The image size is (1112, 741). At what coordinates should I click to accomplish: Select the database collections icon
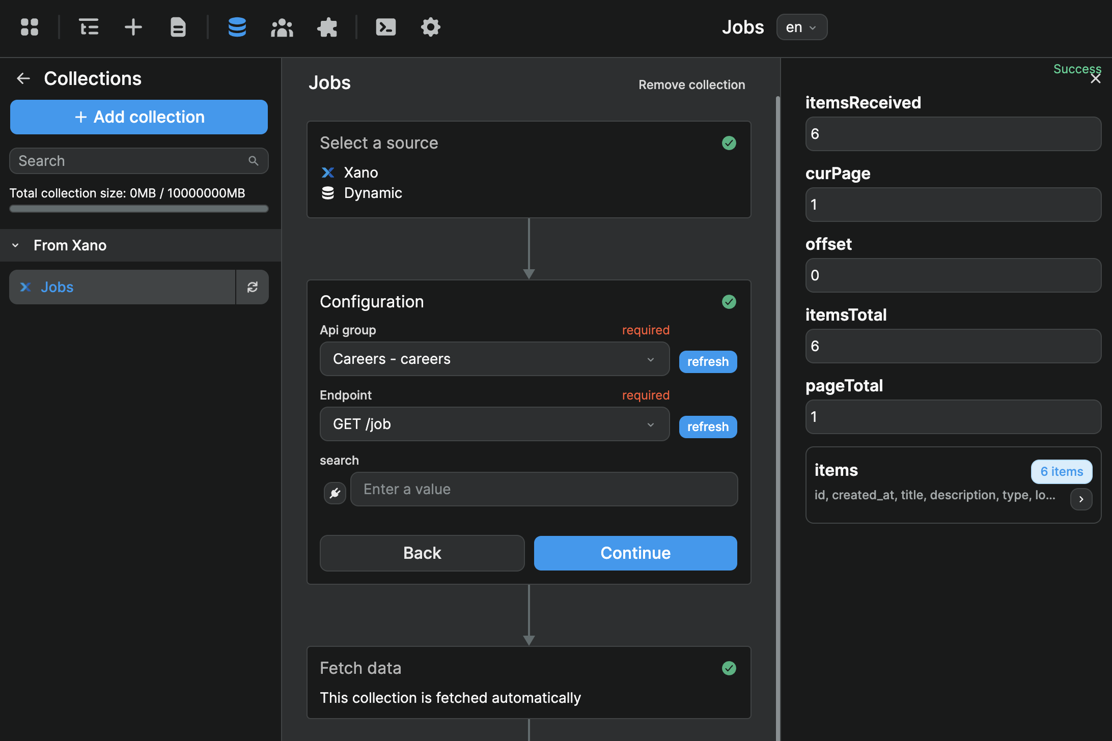[237, 27]
